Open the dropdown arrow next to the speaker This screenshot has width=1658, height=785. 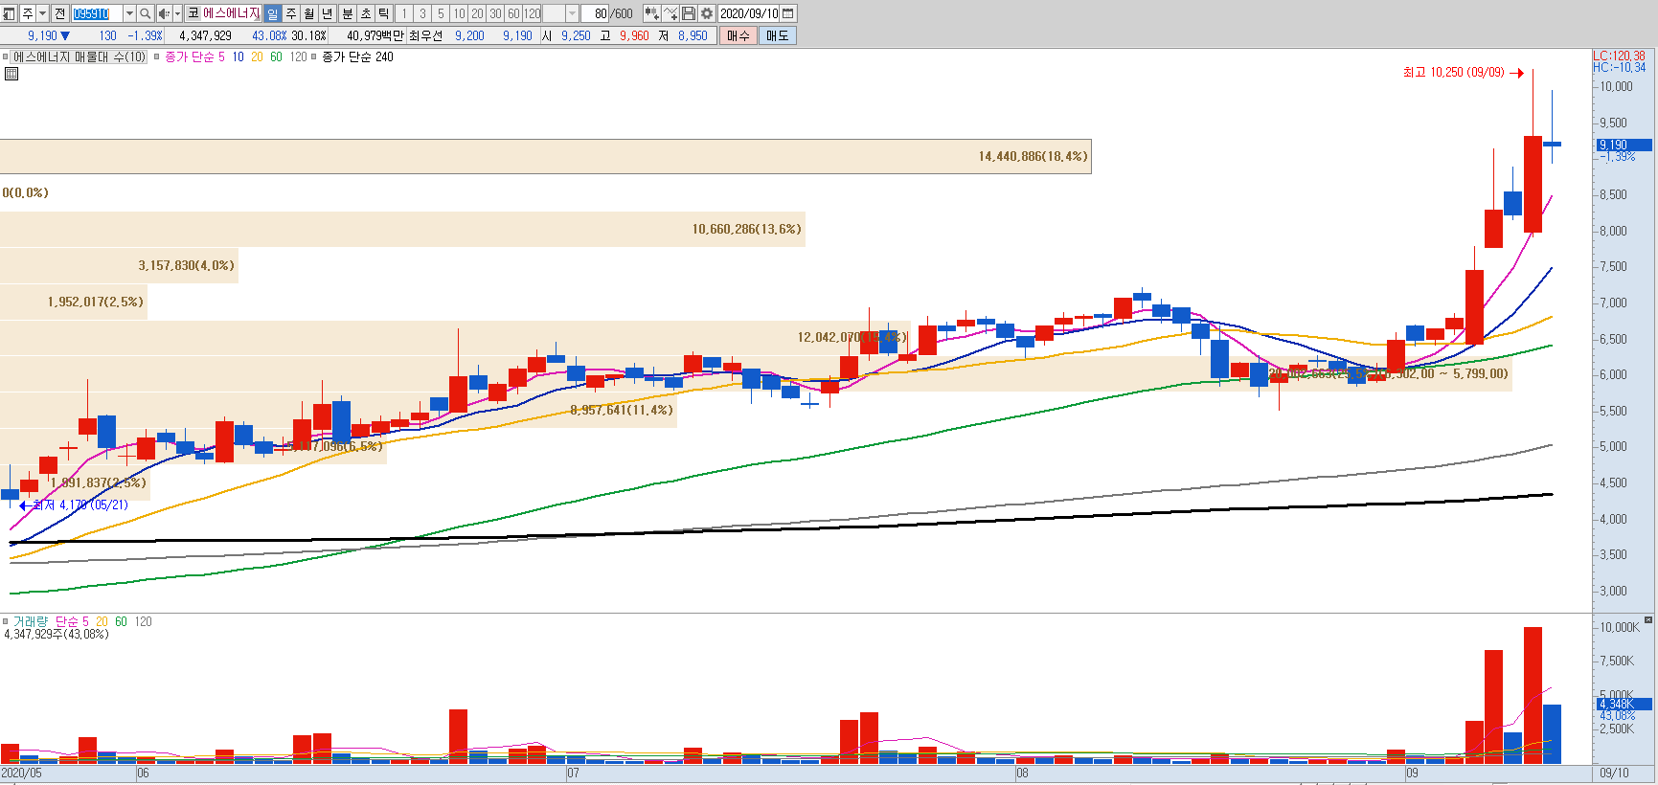[x=177, y=13]
